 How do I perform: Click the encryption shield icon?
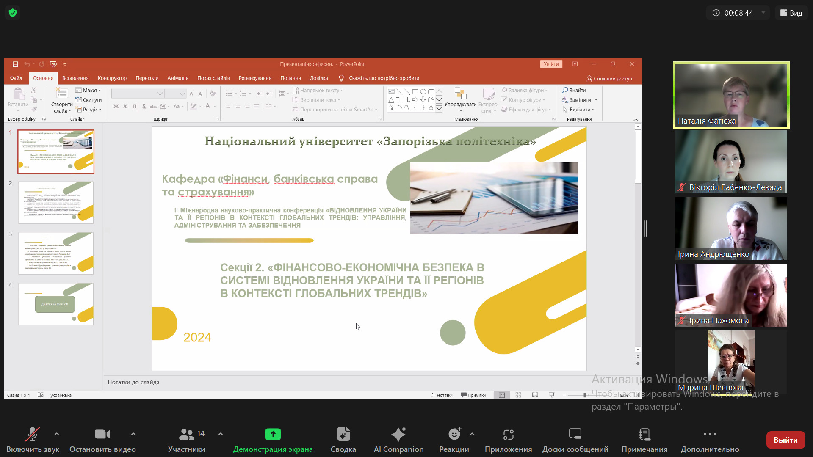[x=13, y=13]
